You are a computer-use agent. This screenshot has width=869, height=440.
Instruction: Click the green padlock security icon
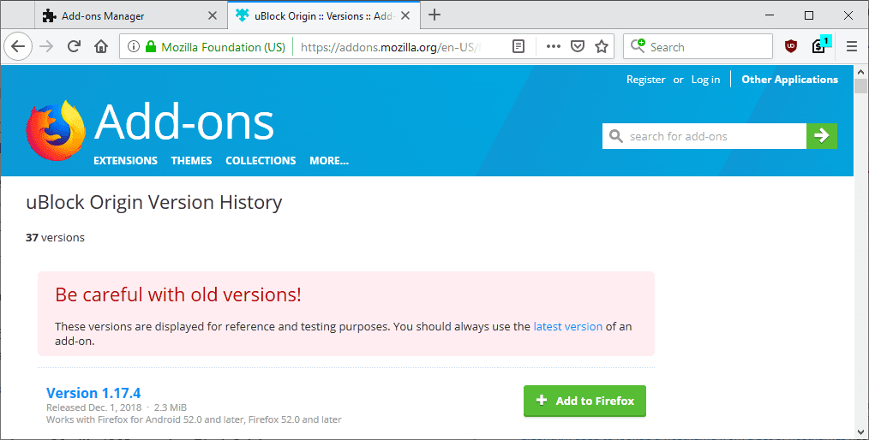(150, 46)
